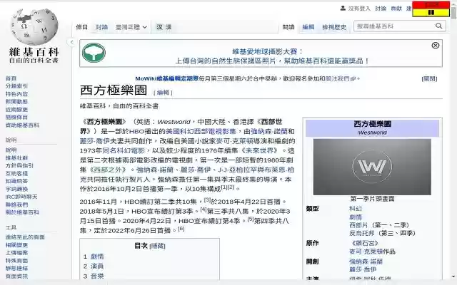Click 麗莎·喬伊 in the infobox 開創 row
The image size is (457, 285).
363,269
